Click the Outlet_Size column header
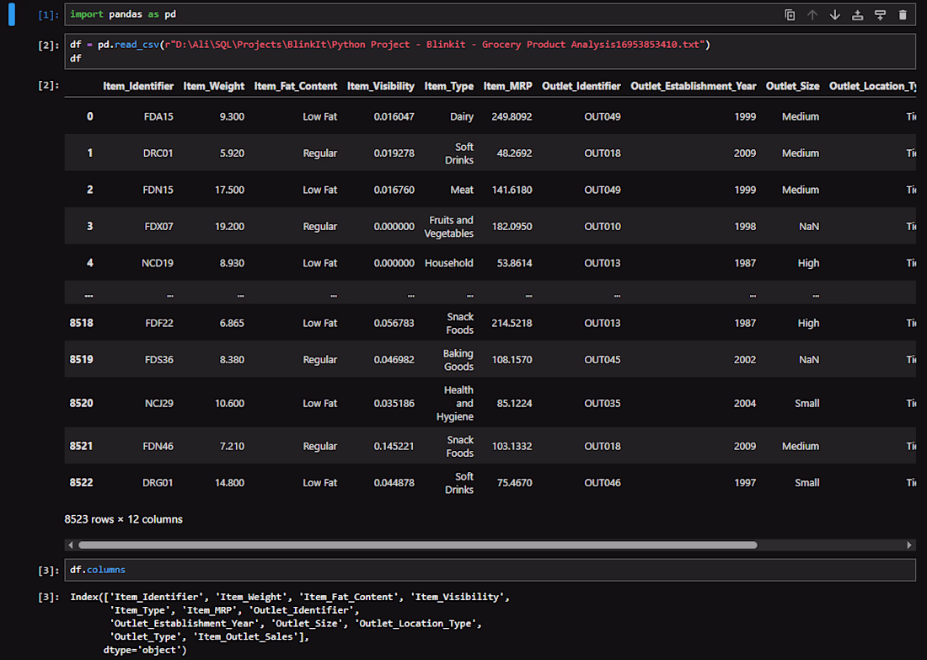Image resolution: width=927 pixels, height=660 pixels. coord(793,86)
